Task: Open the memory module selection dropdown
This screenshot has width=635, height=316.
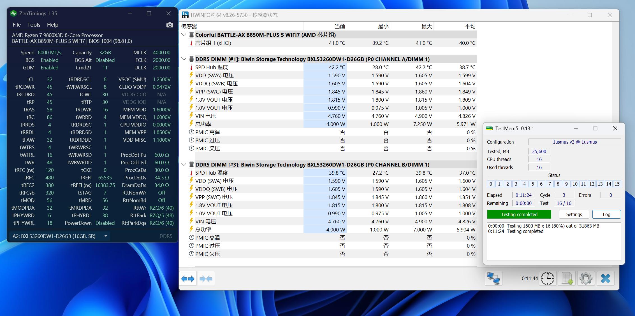Action: 106,236
